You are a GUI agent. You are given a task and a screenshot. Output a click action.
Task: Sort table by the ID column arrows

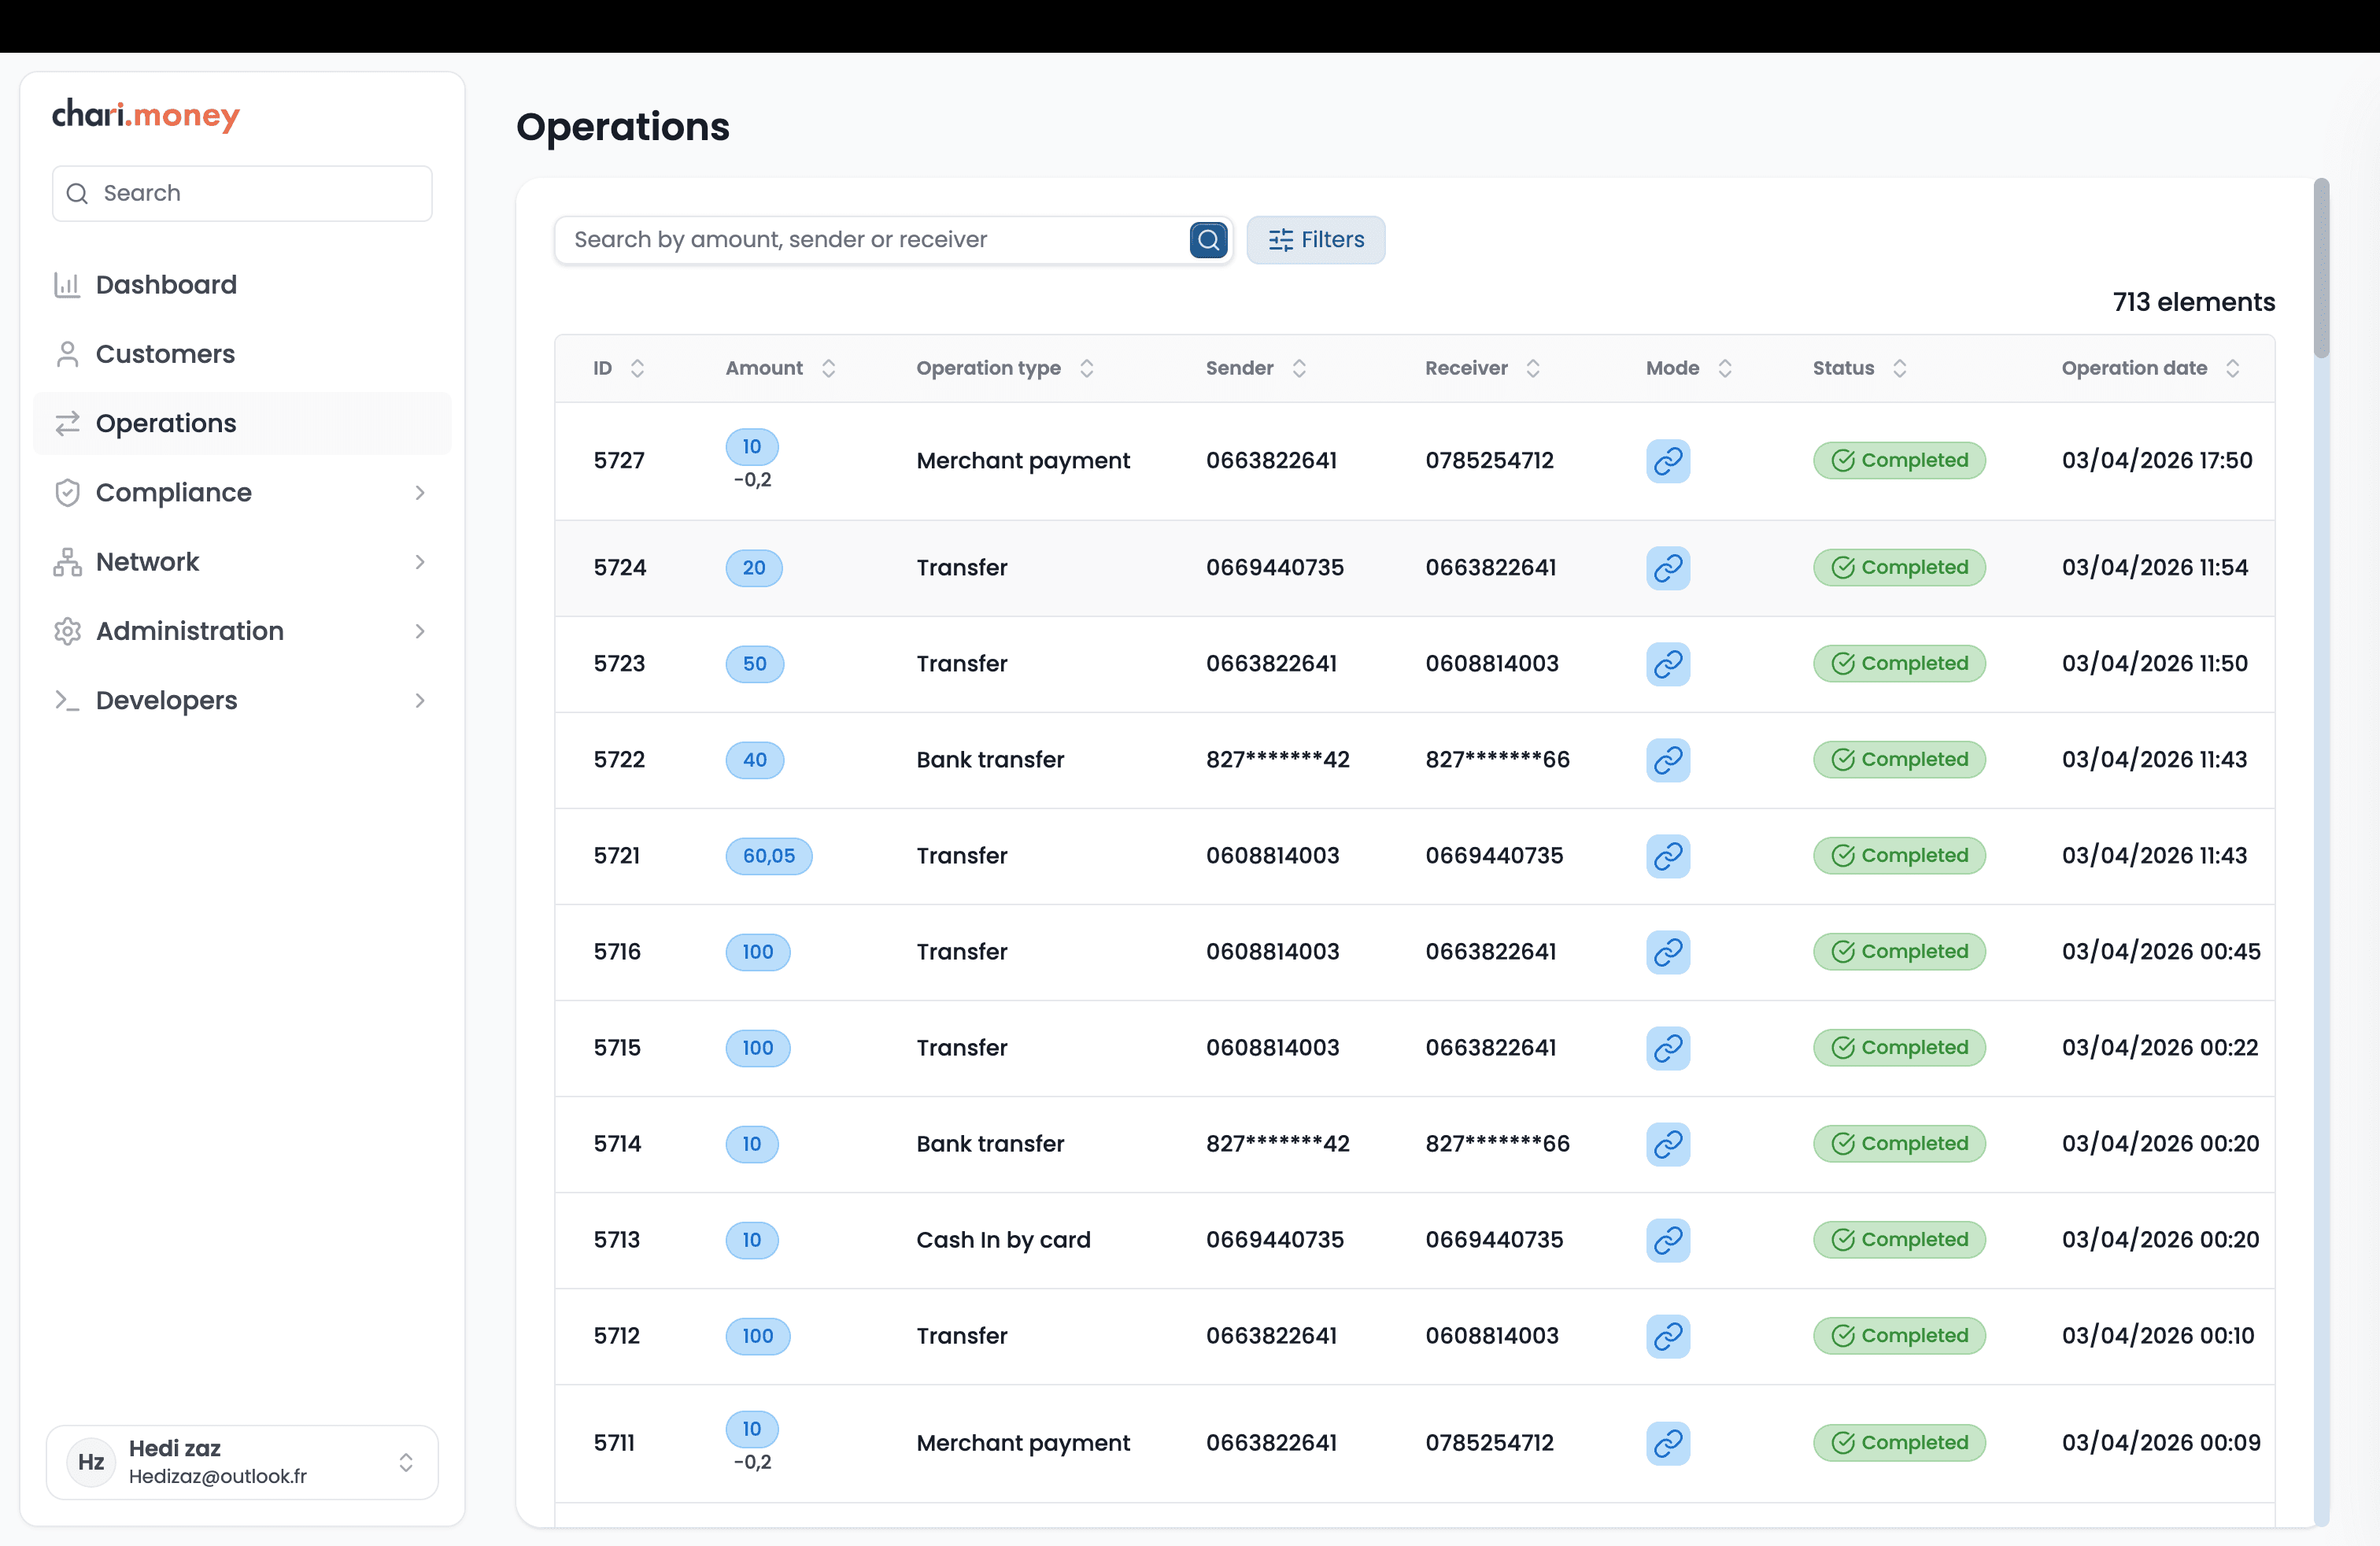pos(637,368)
